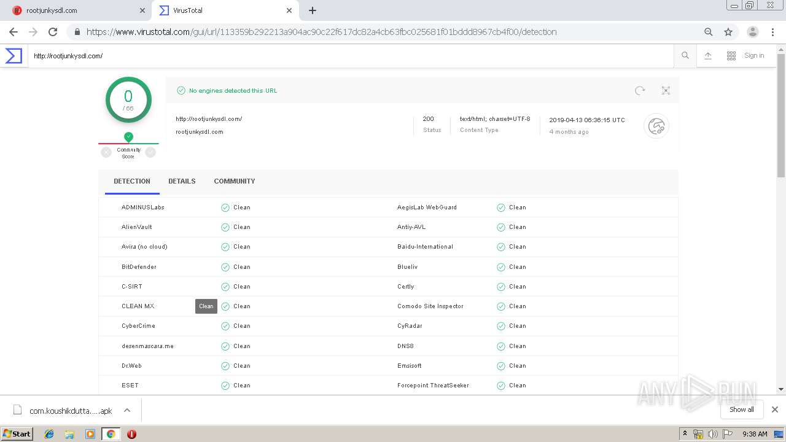Click browser back arrow
The height and width of the screenshot is (442, 786).
(14, 32)
